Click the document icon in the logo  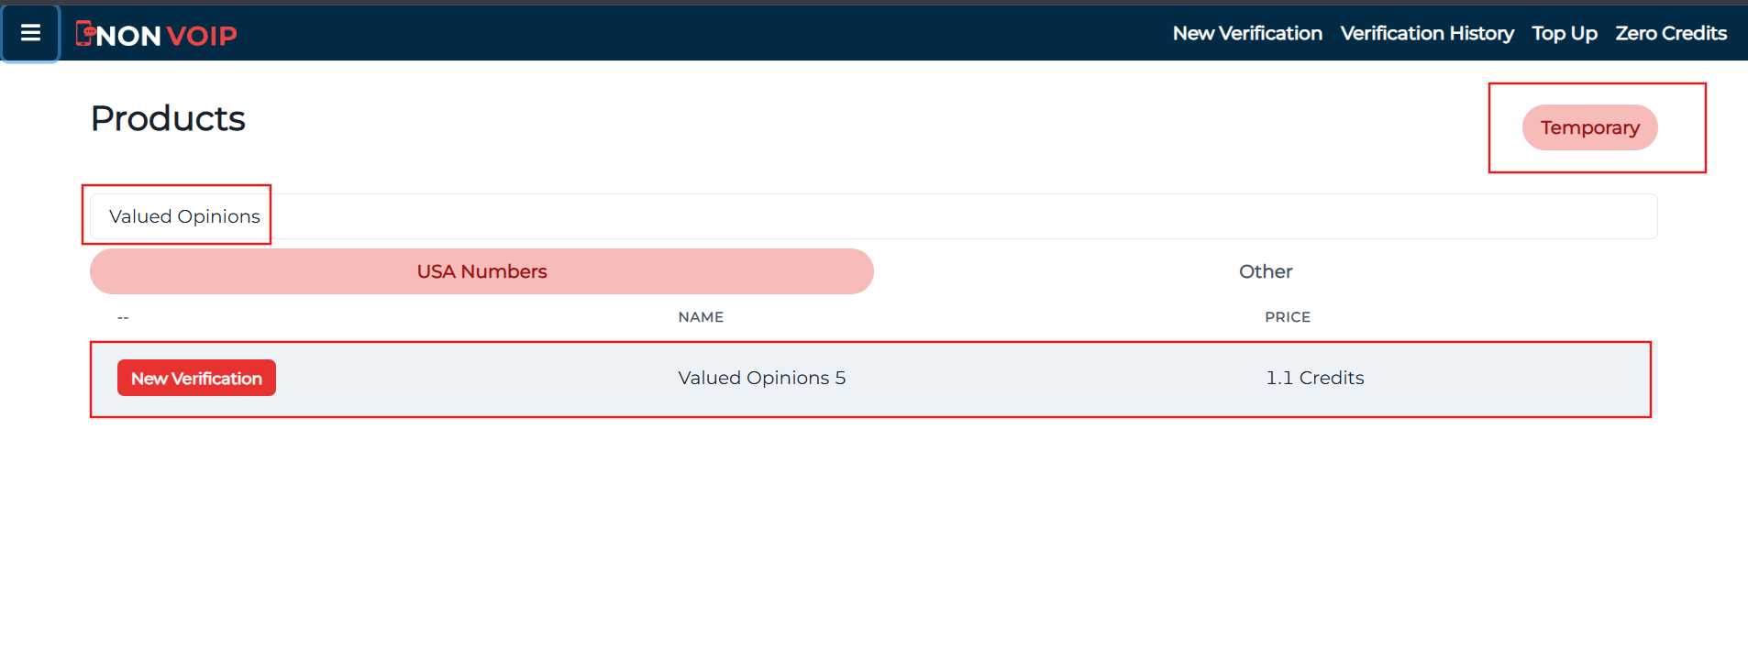pyautogui.click(x=87, y=32)
